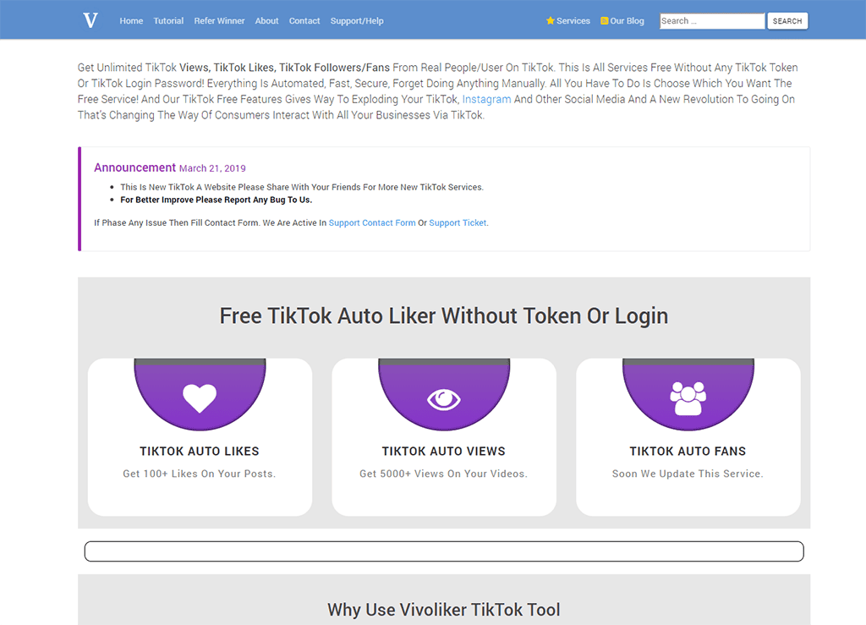Click the star icon beside Services
866x625 pixels.
coord(550,20)
